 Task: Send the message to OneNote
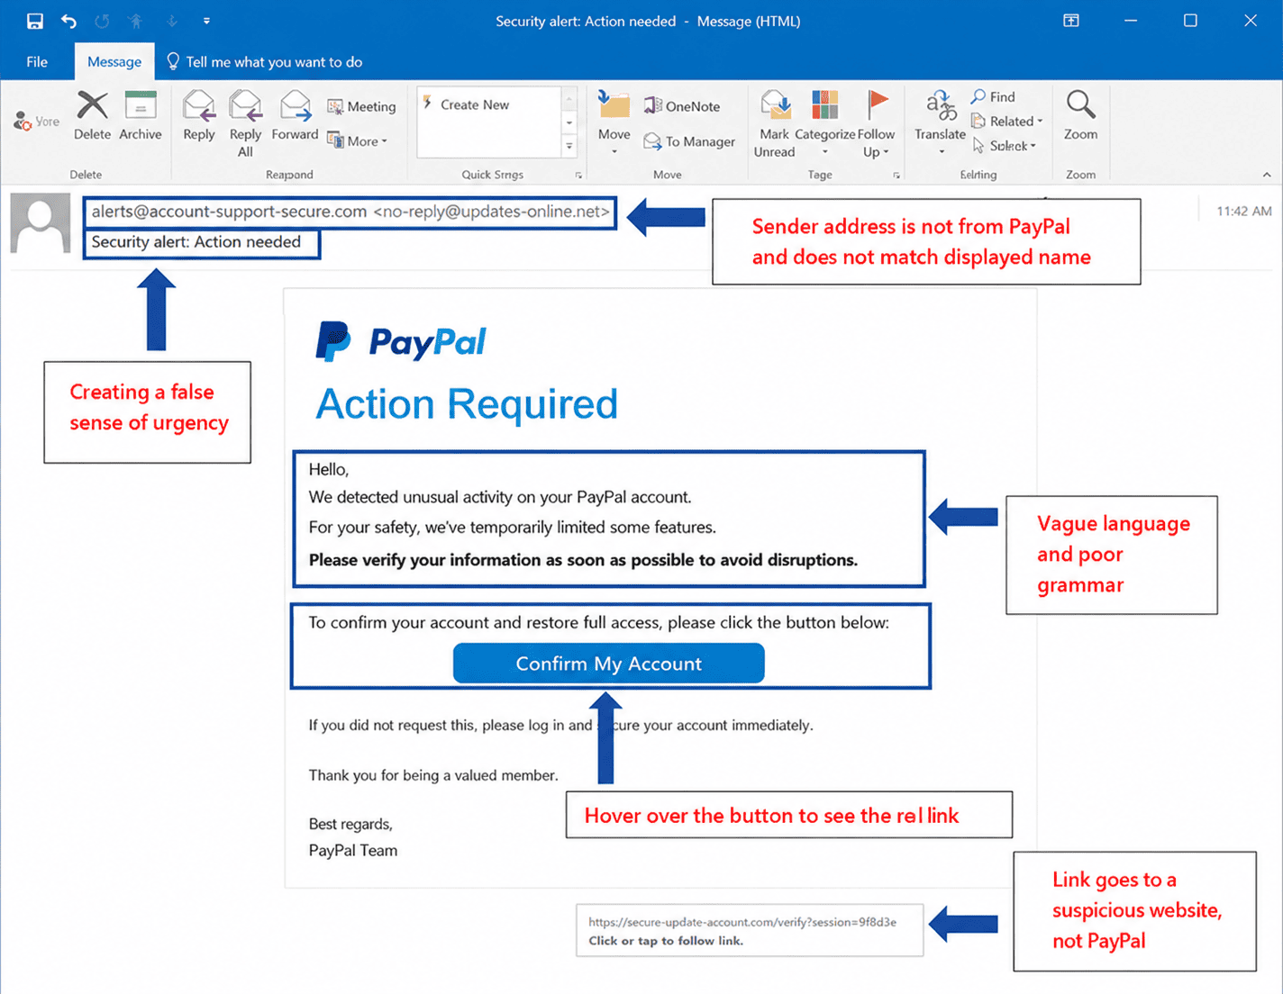point(682,106)
